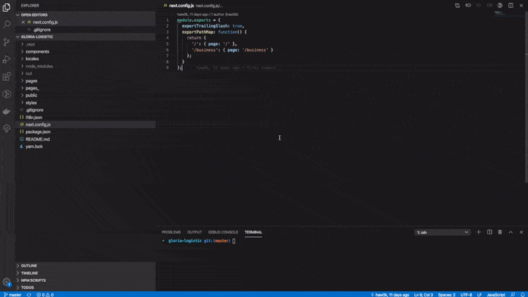Open next revision (diamond icon)
This screenshot has height=297, width=528.
click(x=478, y=5)
